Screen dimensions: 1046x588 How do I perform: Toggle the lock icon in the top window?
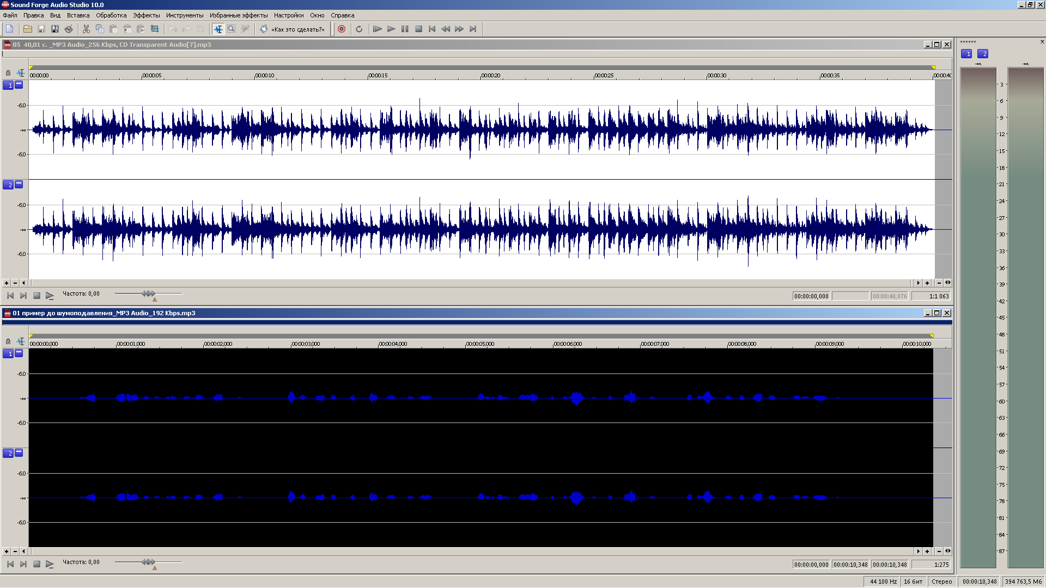[x=8, y=72]
